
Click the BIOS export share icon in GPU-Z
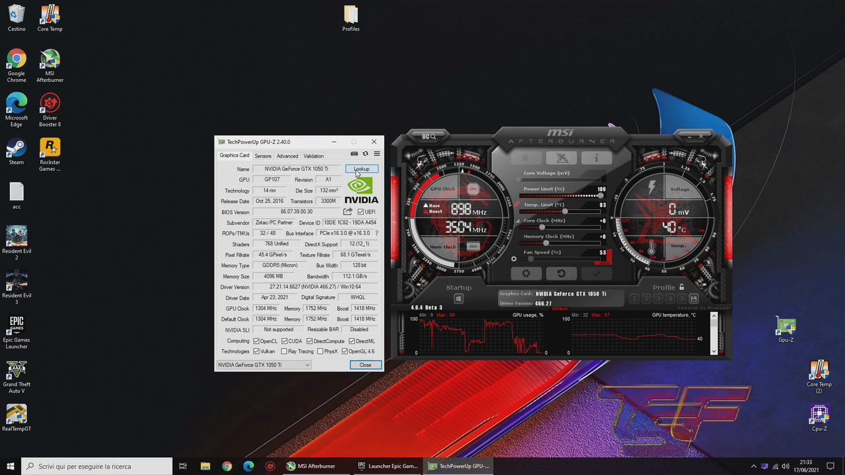[x=348, y=212]
